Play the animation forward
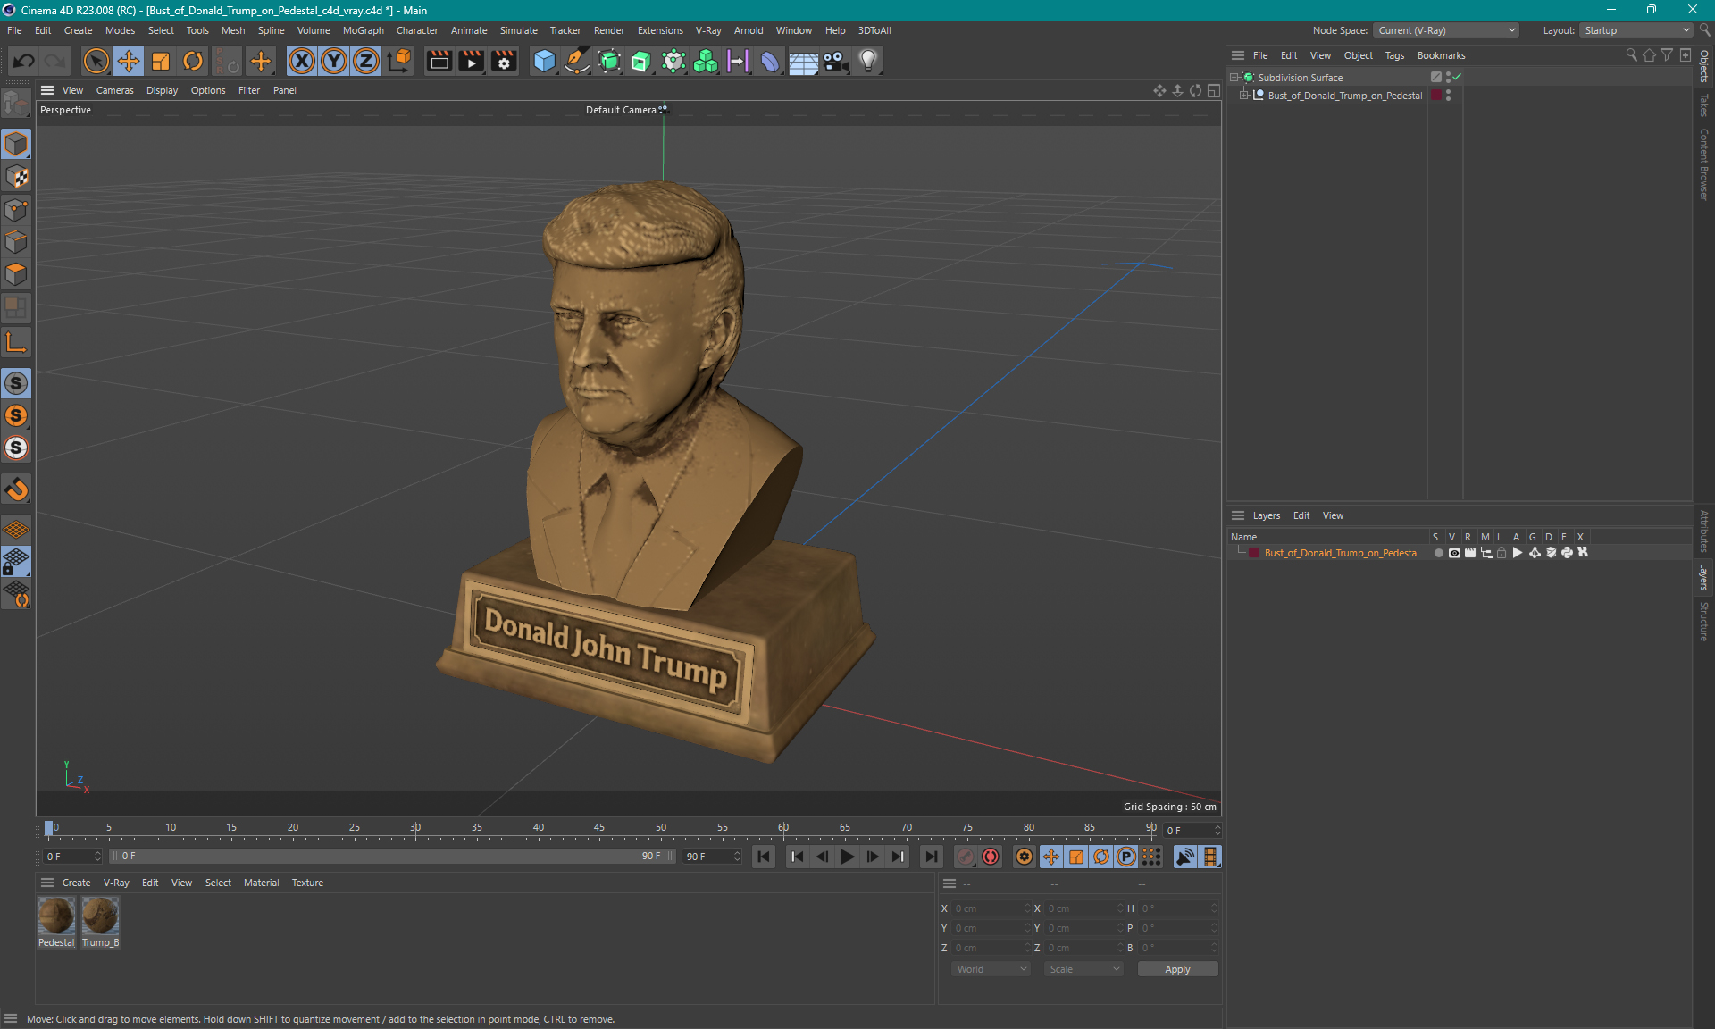 tap(847, 857)
